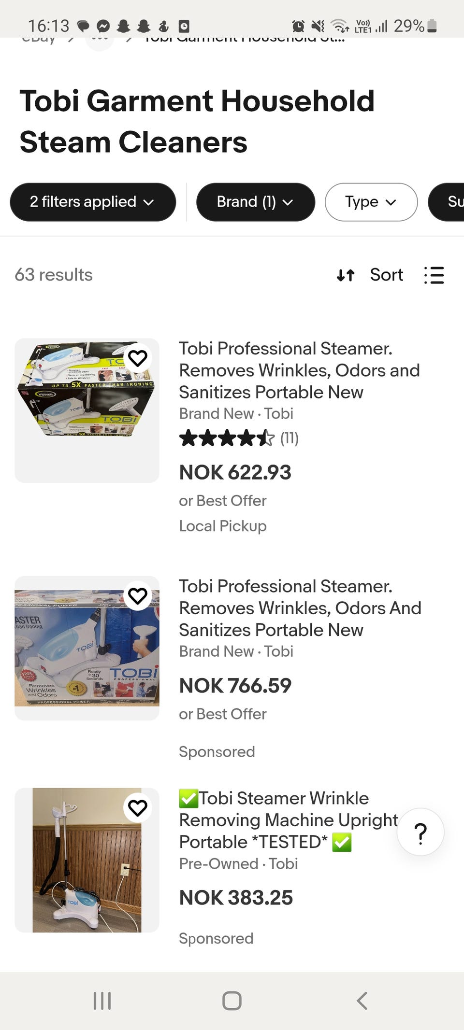Add first Tobi Professional Steamer to watchlist
464x1030 pixels.
(138, 358)
